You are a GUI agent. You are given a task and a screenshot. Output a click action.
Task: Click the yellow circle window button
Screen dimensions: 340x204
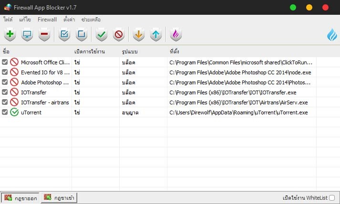pyautogui.click(x=309, y=8)
